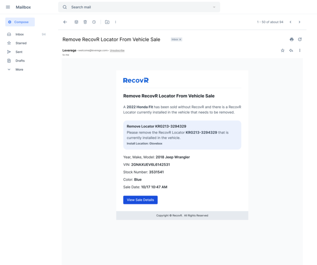
Task: Open email in new window icon
Action: [300, 40]
